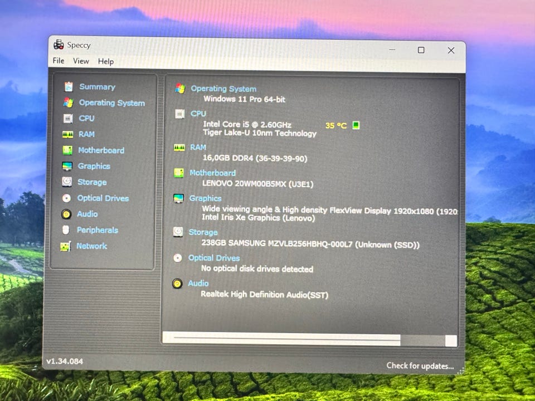Screen dimensions: 535x401
Task: Select Summary in the sidebar
Action: click(97, 87)
